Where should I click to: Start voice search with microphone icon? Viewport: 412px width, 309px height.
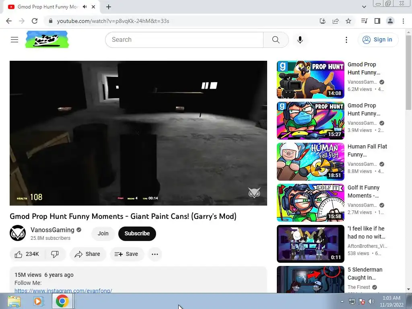point(300,40)
